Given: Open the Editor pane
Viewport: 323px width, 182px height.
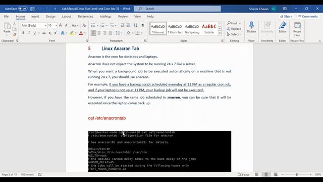Looking at the screenshot, I should (283, 27).
